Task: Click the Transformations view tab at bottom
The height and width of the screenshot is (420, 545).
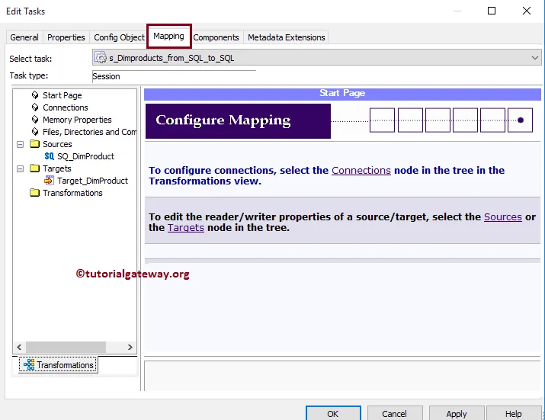Action: 59,364
